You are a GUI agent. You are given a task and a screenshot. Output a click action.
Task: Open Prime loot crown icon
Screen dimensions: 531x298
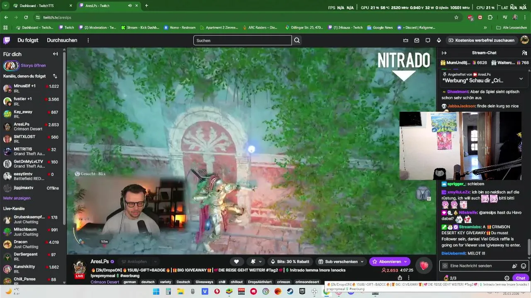tap(406, 40)
